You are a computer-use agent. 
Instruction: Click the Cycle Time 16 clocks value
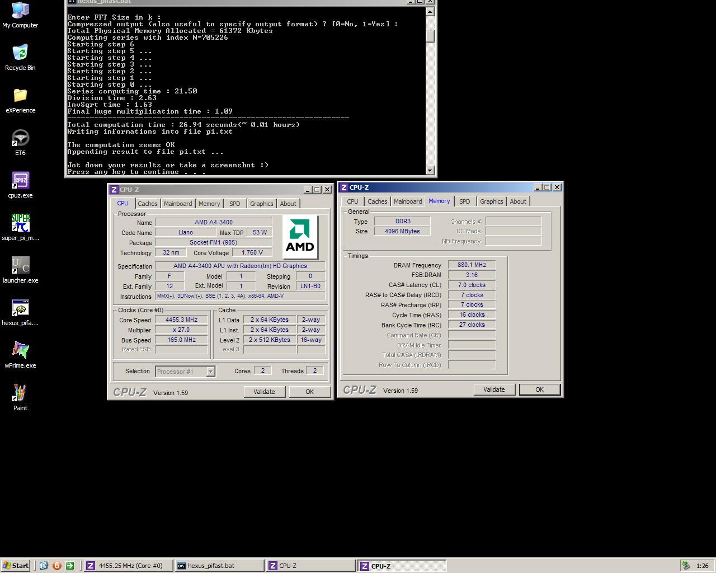(472, 314)
